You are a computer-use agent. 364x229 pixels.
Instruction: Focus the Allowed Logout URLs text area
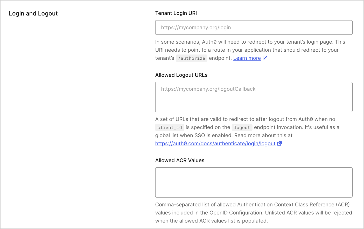click(x=254, y=97)
